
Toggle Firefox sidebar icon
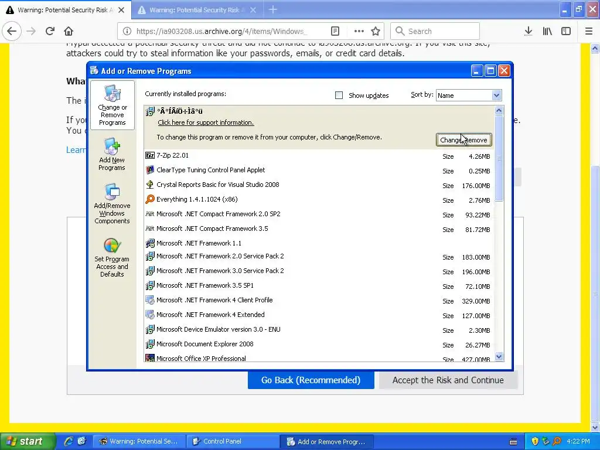pos(566,31)
